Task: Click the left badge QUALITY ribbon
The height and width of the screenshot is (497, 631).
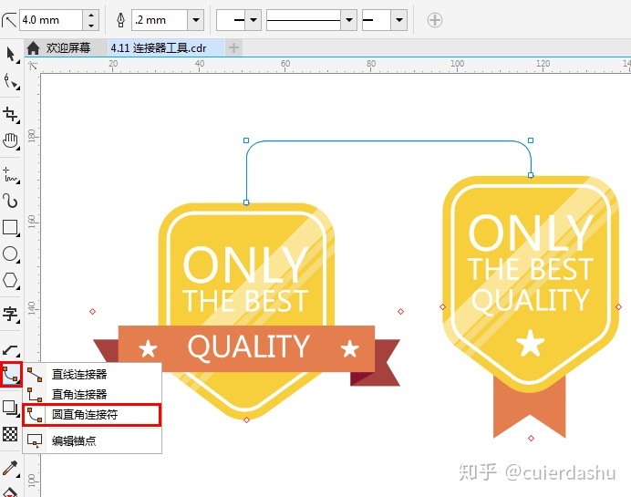Action: 247,348
